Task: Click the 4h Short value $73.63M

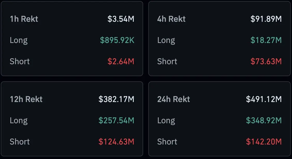Action: tap(266, 62)
